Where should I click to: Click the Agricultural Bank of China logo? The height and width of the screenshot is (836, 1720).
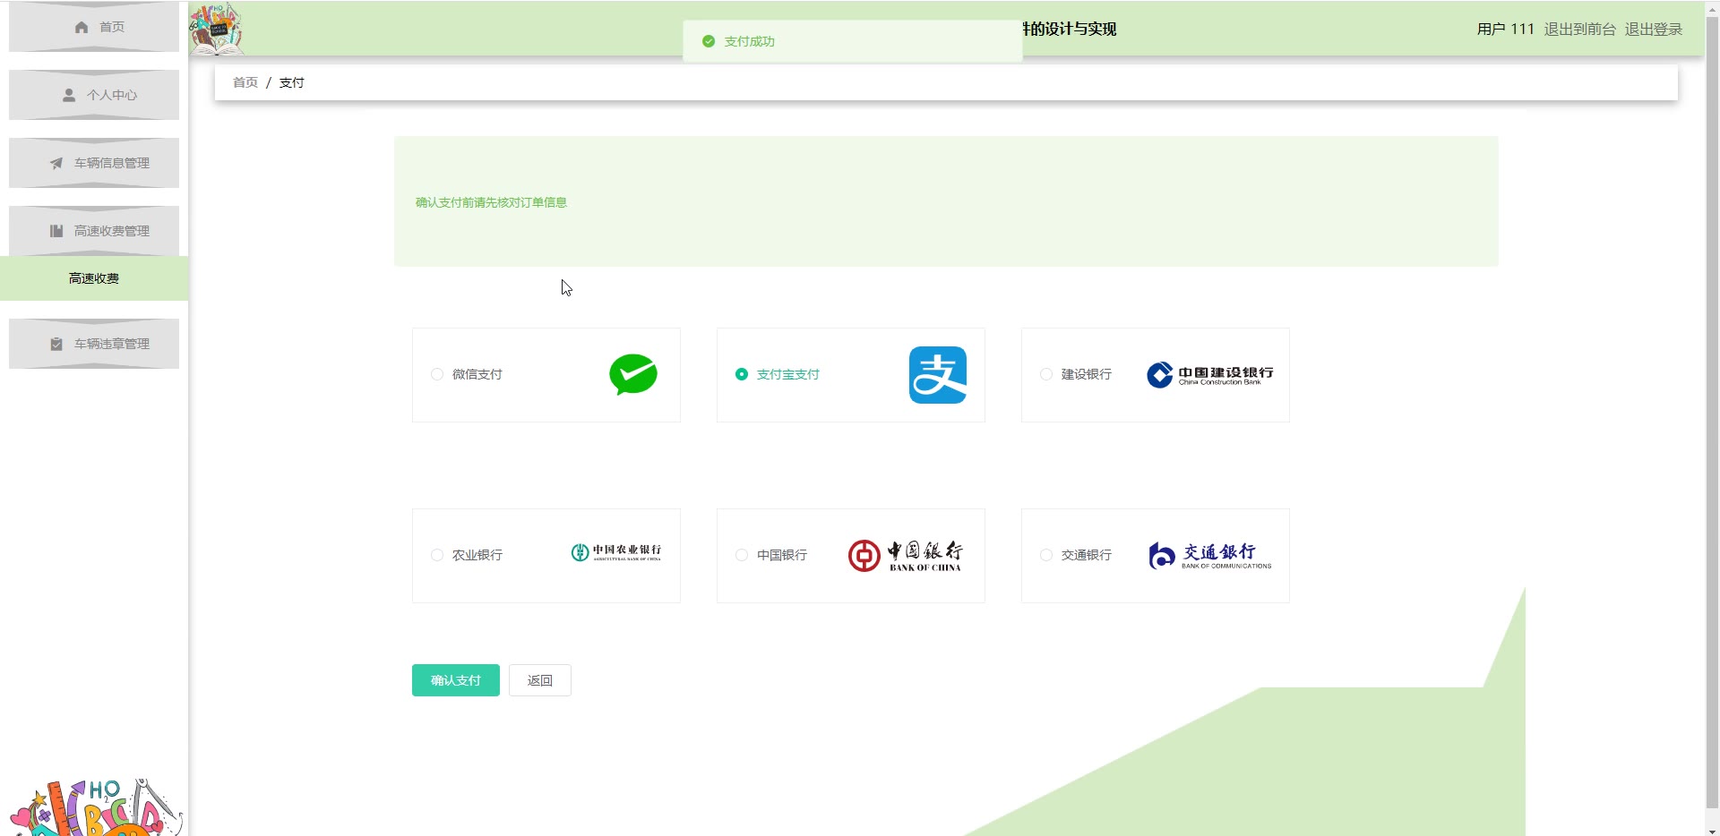click(616, 552)
